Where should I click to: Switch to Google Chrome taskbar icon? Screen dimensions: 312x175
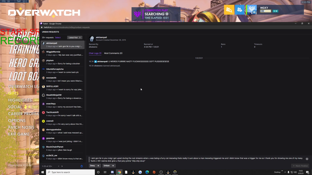click(119, 172)
